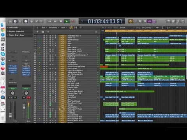Screen dimensions: 187x140
Task: Open the Mixer button in control bar
Action: tap(36, 21)
